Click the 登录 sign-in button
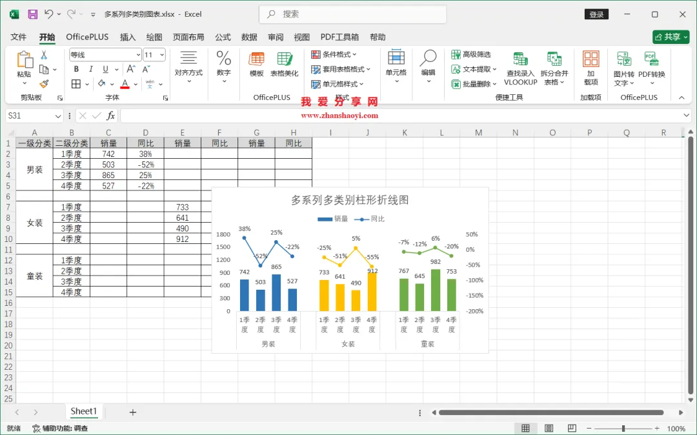 coord(596,14)
